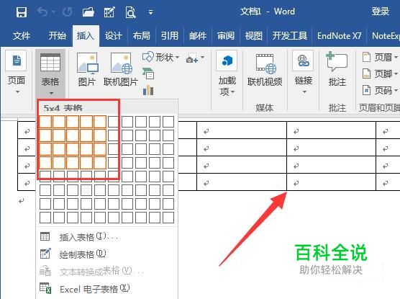
Task: Open the EndNote X7 tab
Action: (x=340, y=36)
